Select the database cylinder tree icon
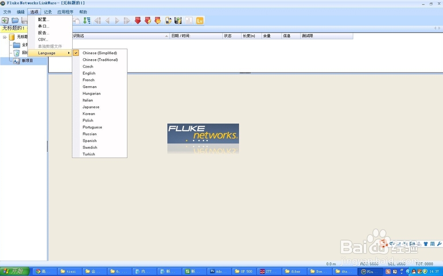 tap(12, 37)
